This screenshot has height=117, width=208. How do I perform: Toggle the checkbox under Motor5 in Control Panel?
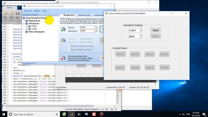(120, 73)
